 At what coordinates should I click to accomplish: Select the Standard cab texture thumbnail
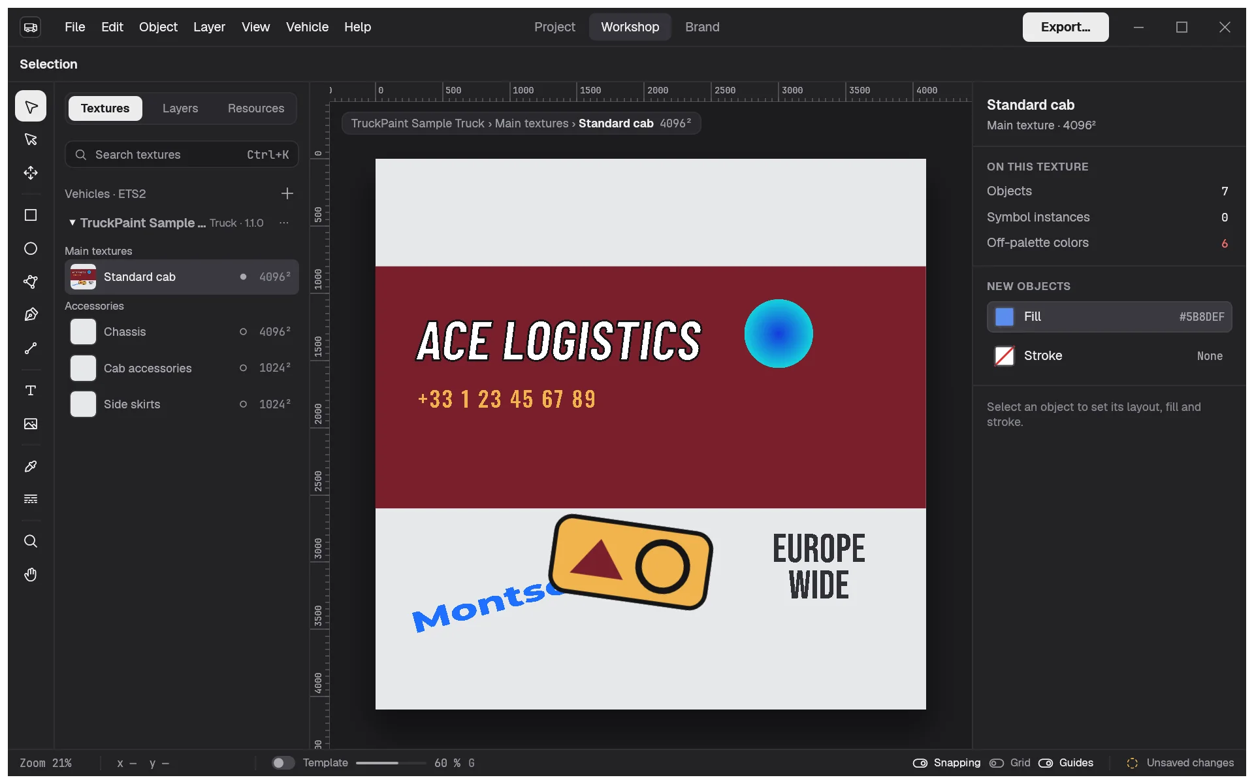click(83, 277)
